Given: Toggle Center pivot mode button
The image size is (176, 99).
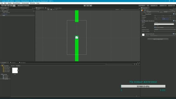Looking at the screenshot, I should (21, 5).
